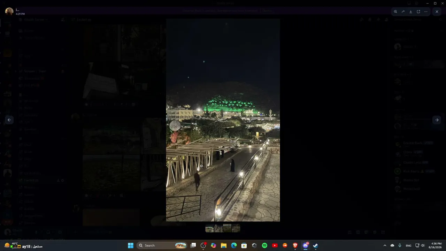The width and height of the screenshot is (446, 251).
Task: Switch to Discord on the taskbar
Action: point(306,245)
